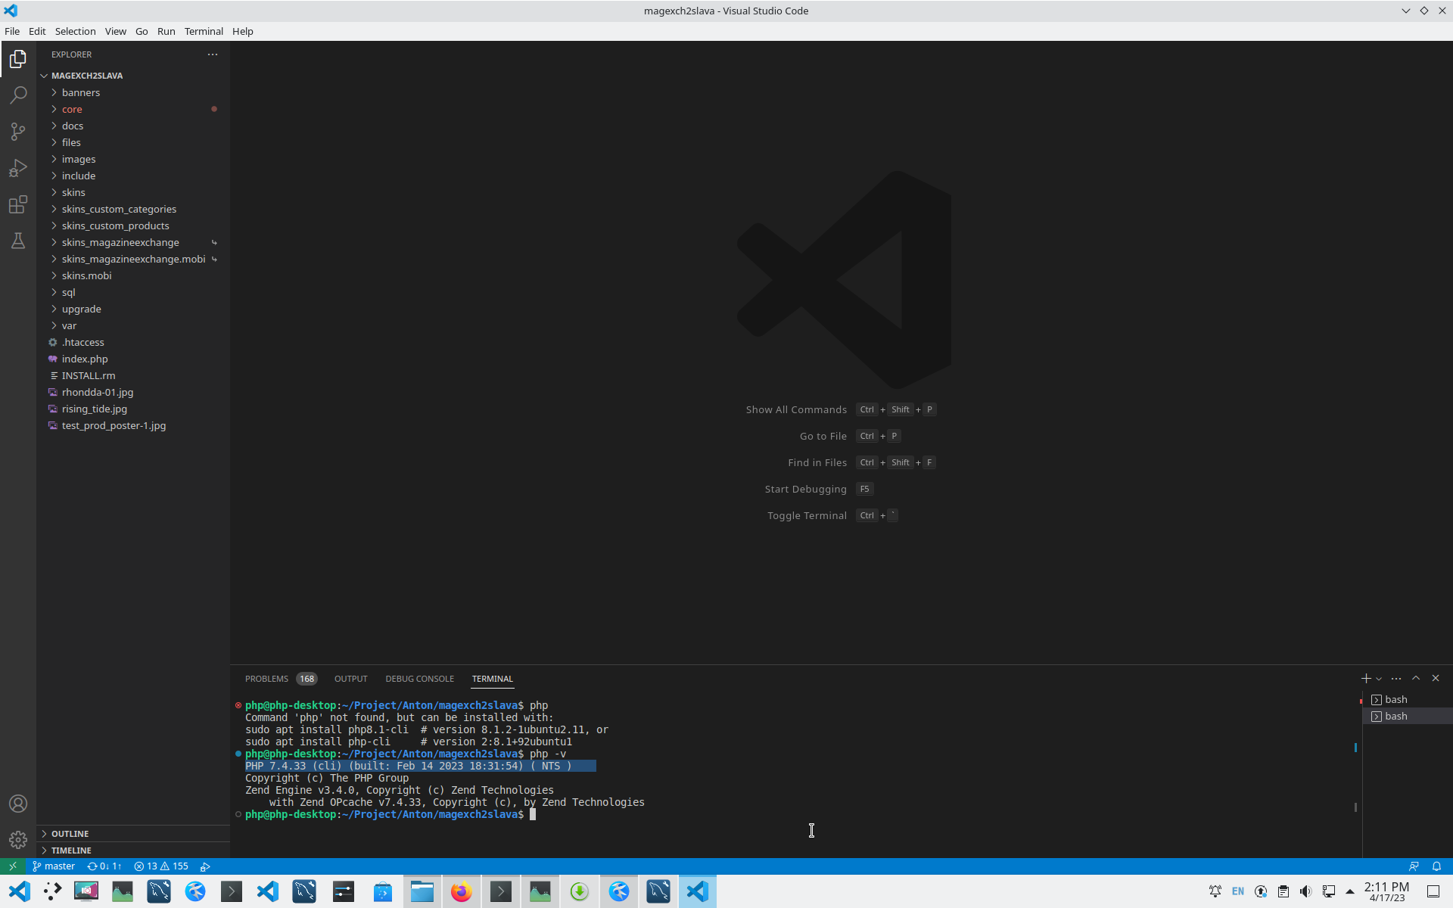Click the notifications bell in status bar
The width and height of the screenshot is (1453, 908).
pyautogui.click(x=1436, y=866)
